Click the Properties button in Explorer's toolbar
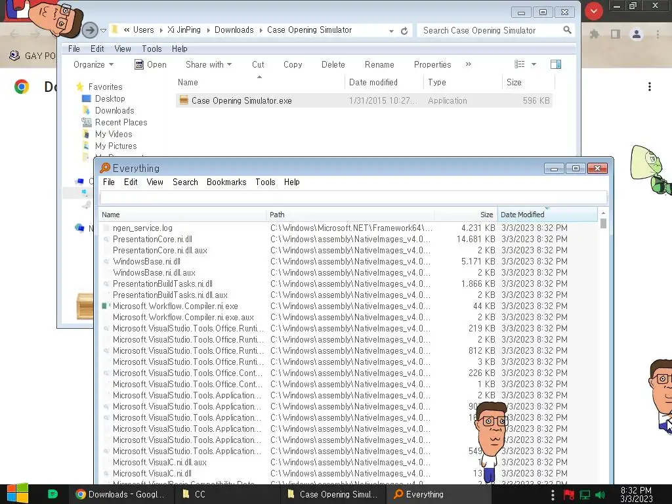672x504 pixels. [x=432, y=64]
